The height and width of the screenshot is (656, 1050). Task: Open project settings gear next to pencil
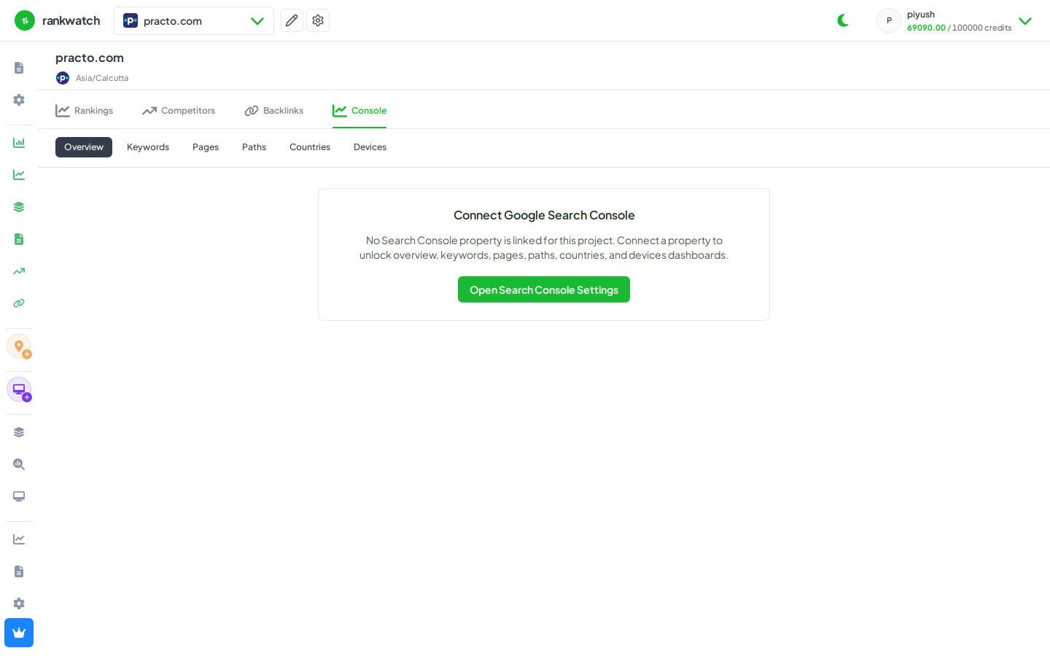(x=318, y=20)
